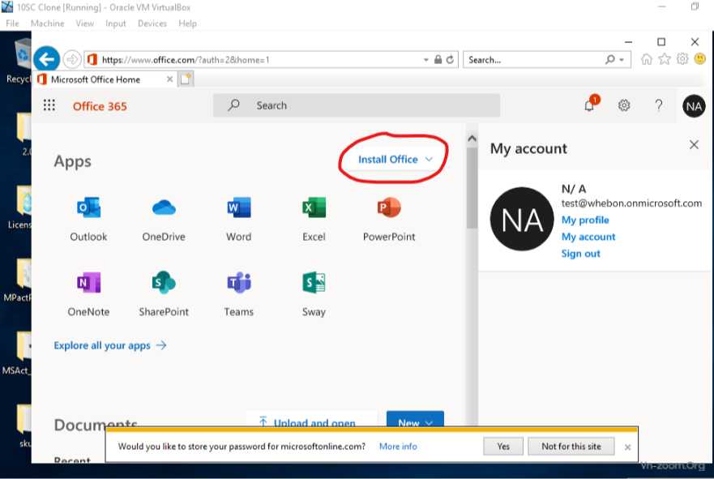Screen dimensions: 714x479
Task: Open the Outlook app icon
Action: [x=88, y=209]
